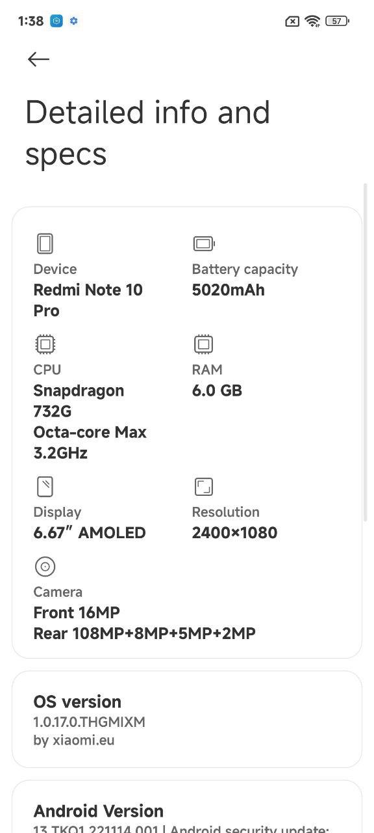Click the Camera lens icon
The width and height of the screenshot is (374, 833).
[x=45, y=566]
